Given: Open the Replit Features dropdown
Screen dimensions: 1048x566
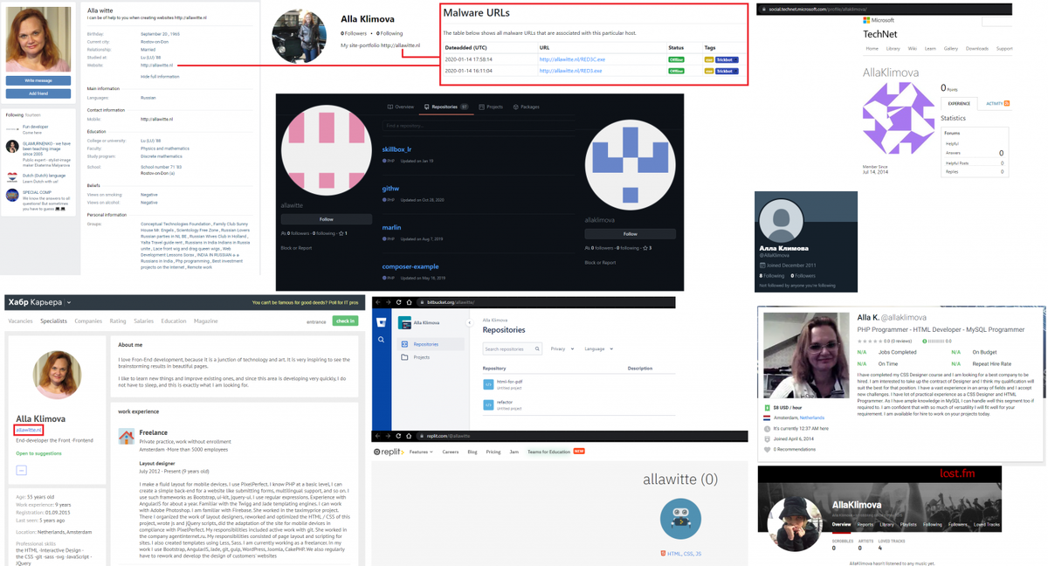Looking at the screenshot, I should (421, 452).
